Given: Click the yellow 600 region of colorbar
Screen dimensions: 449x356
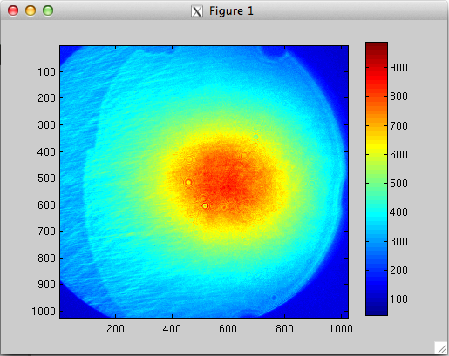Looking at the screenshot, I should click(377, 154).
